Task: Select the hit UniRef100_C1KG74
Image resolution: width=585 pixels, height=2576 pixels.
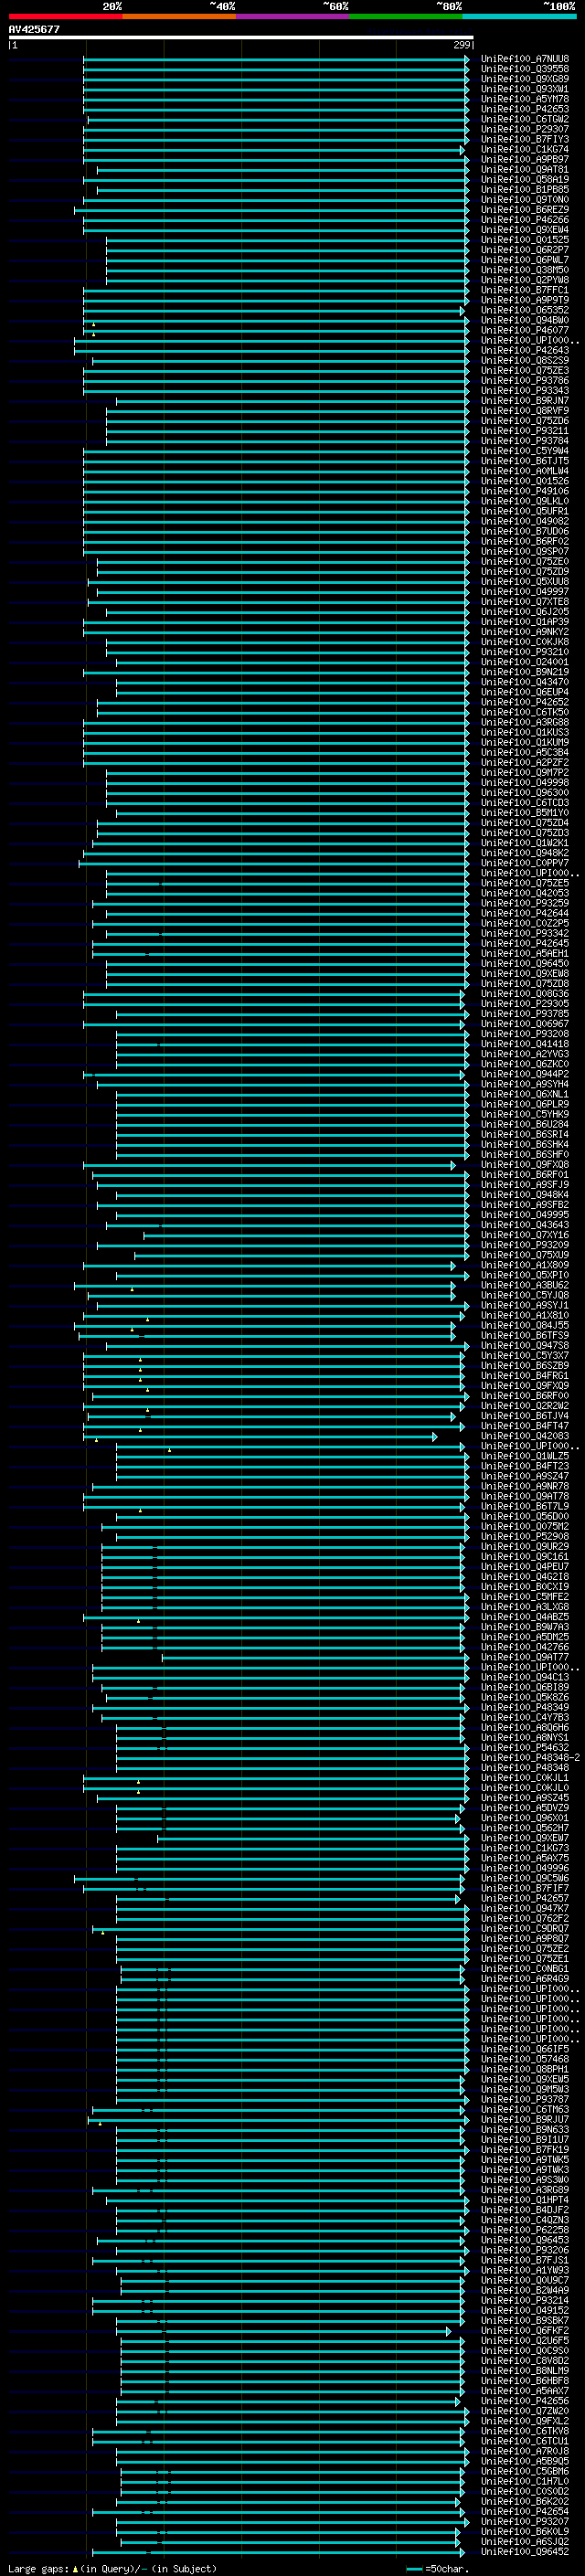Action: (524, 149)
